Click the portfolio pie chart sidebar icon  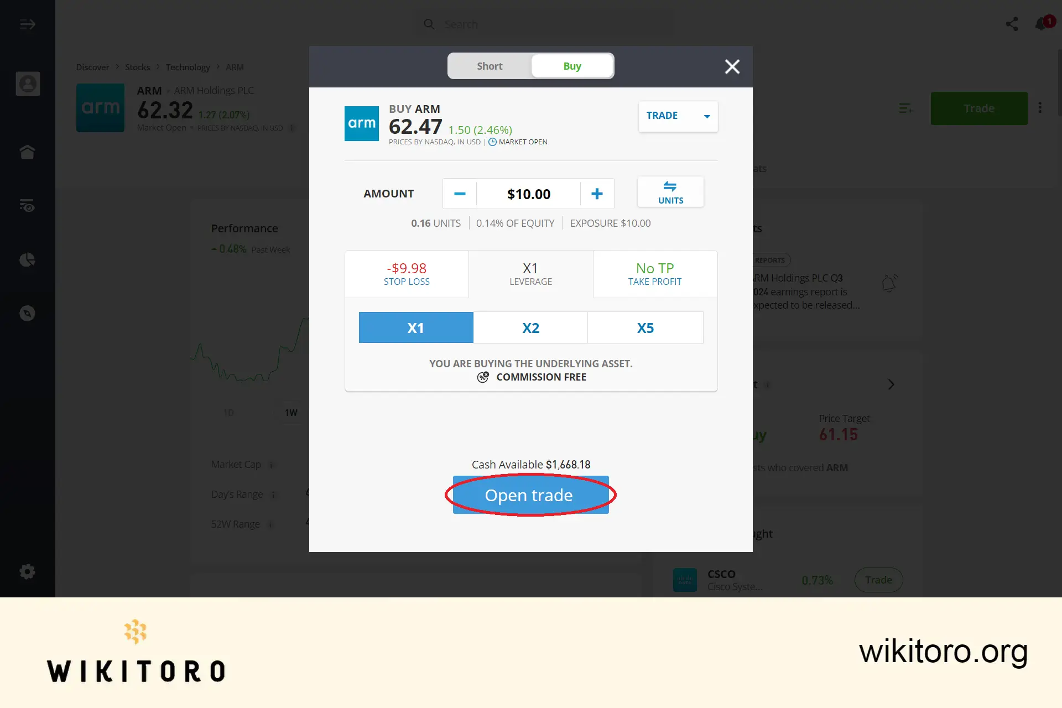[x=28, y=259]
